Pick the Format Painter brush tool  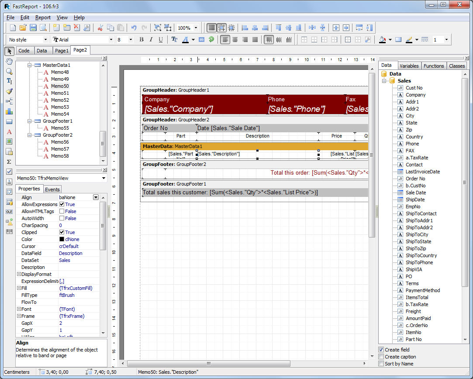(x=9, y=91)
